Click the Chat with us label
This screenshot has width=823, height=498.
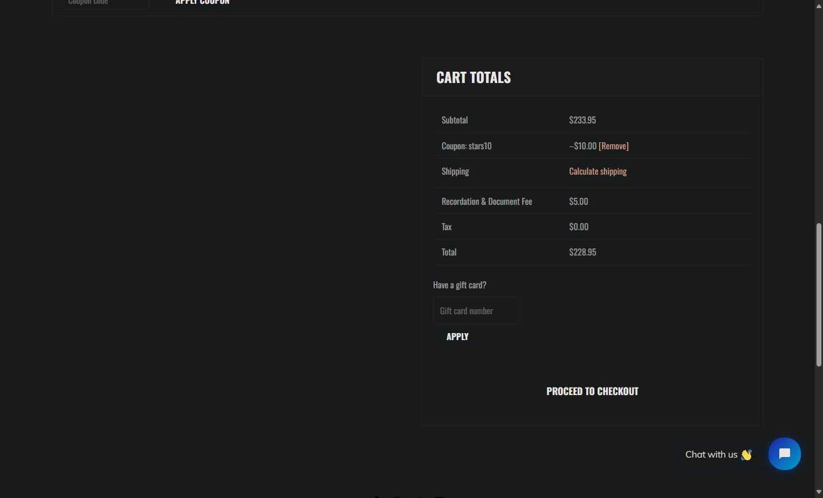(711, 454)
